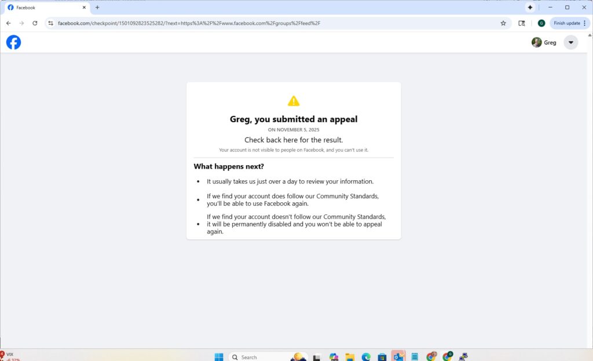Open Outlook from the taskbar
The width and height of the screenshot is (593, 361).
tap(398, 356)
